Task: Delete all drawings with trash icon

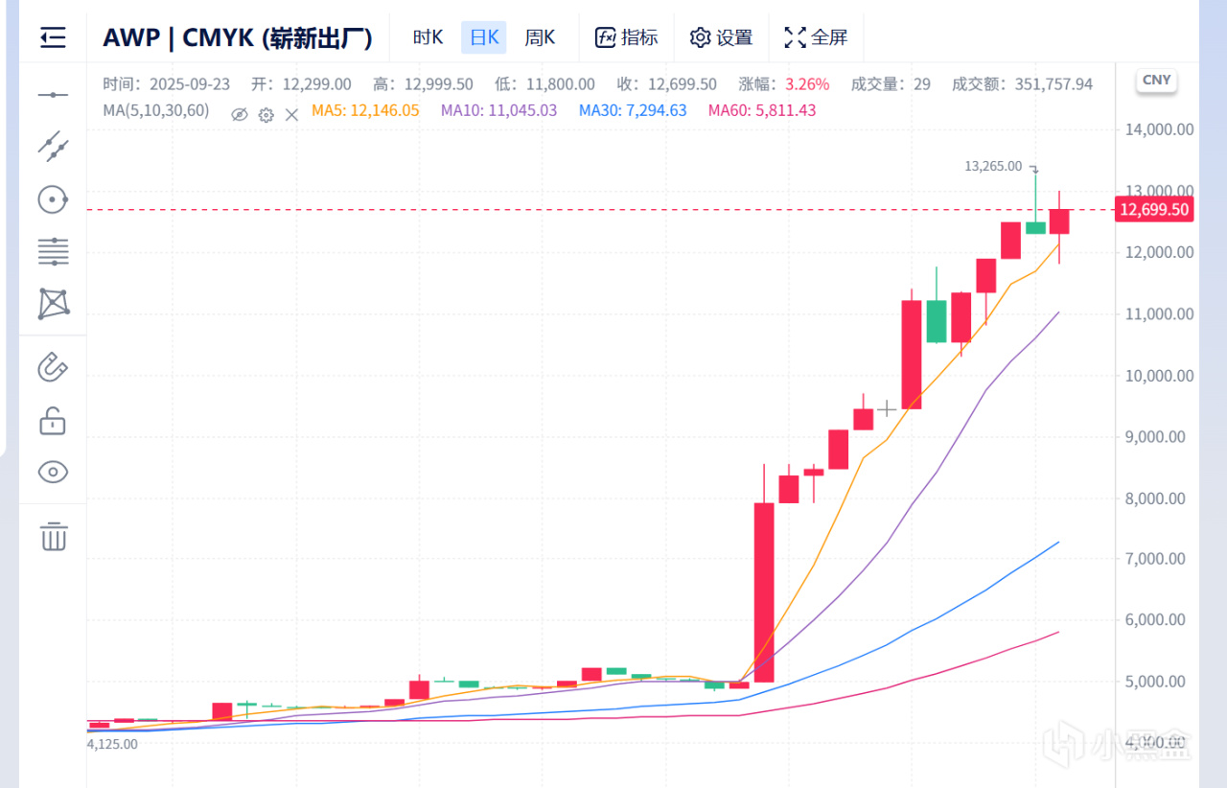Action: click(x=53, y=536)
